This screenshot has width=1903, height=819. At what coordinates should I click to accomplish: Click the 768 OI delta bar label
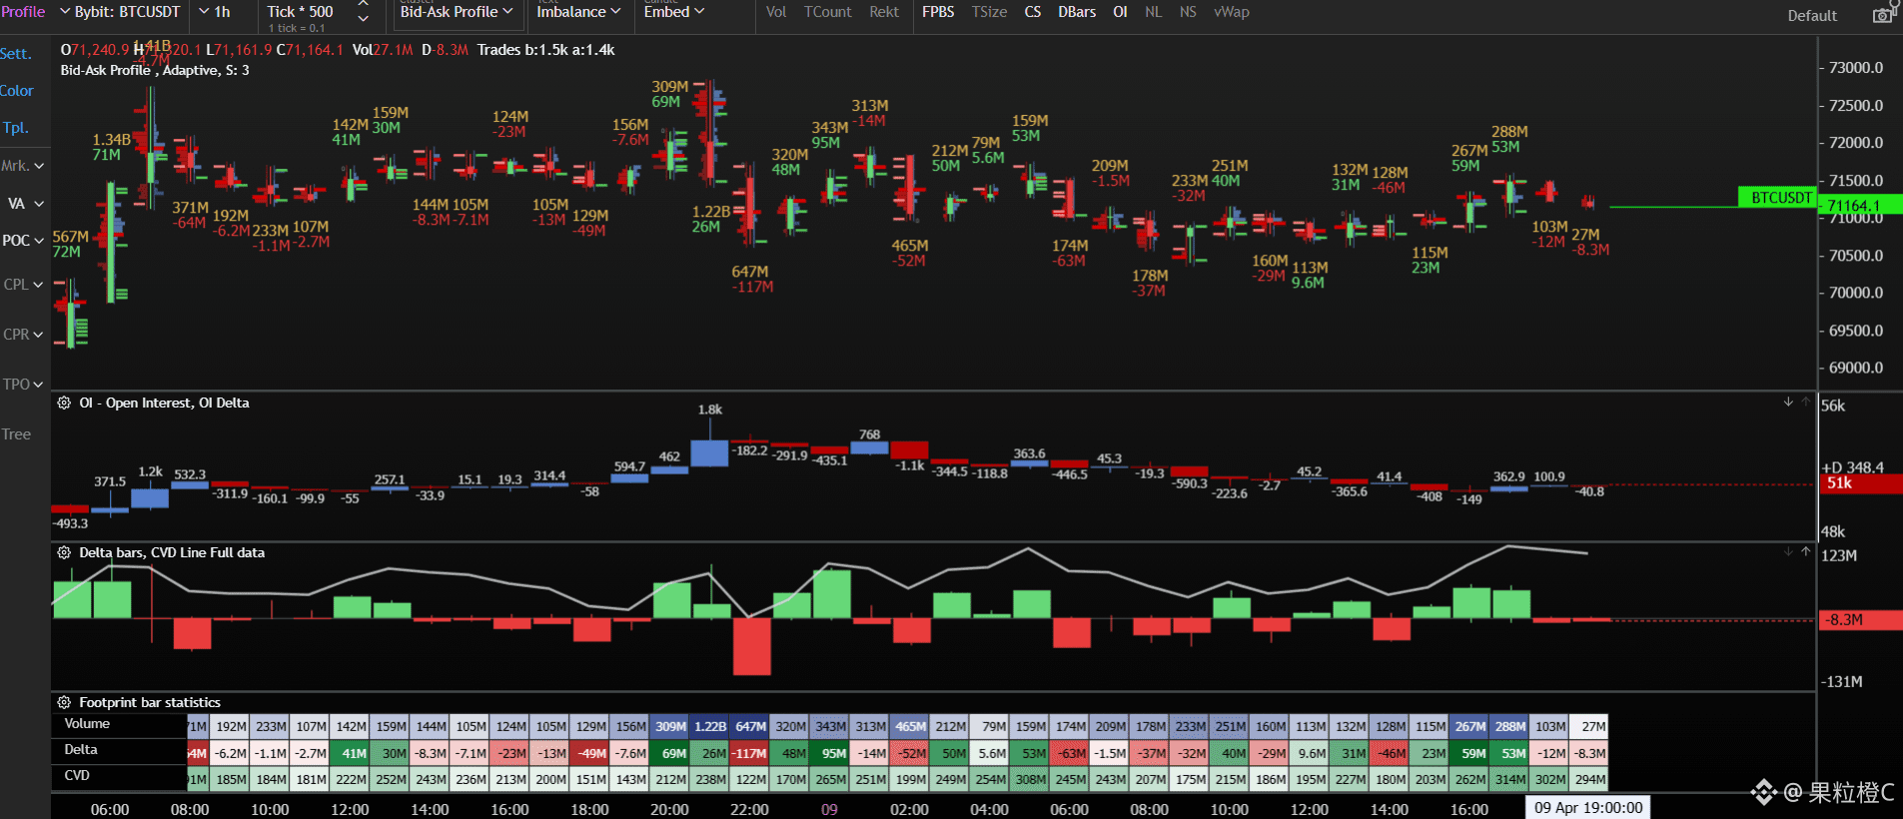point(870,434)
